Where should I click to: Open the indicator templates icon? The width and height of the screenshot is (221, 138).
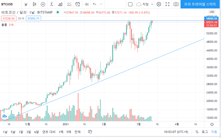(x=69, y=4)
